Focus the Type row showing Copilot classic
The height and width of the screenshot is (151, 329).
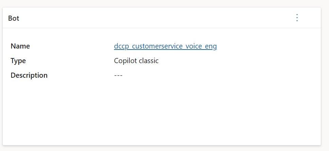pos(162,61)
